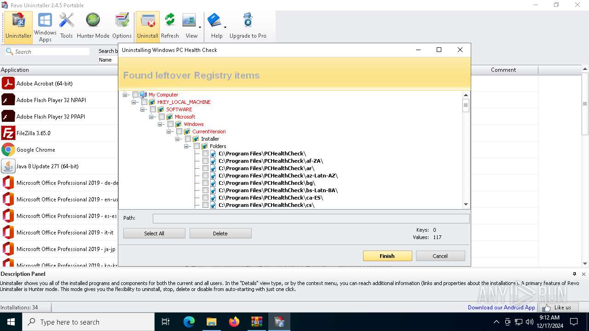Launch Firefox from the taskbar

pos(234,322)
